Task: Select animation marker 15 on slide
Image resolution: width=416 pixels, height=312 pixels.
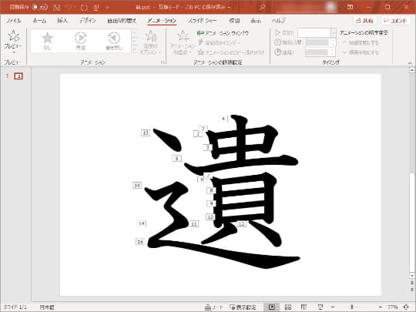Action: point(140,241)
